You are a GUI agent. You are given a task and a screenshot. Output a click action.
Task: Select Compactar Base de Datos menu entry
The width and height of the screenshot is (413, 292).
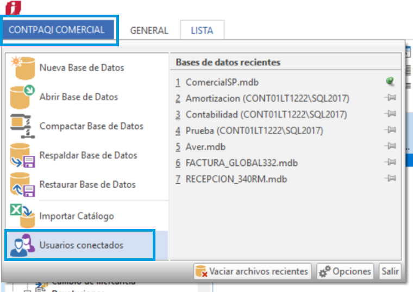pos(87,126)
